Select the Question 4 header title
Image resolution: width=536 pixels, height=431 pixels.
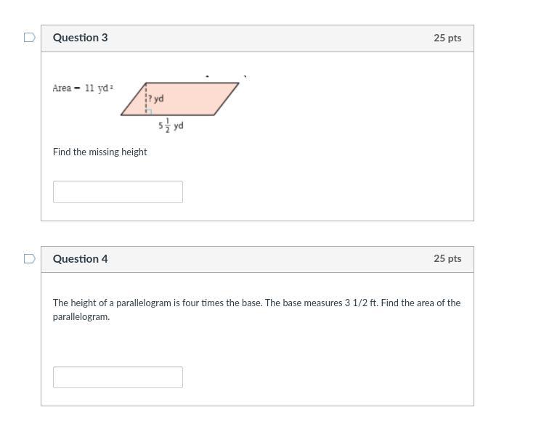(x=80, y=259)
